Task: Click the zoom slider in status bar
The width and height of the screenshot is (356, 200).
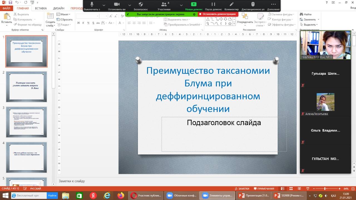Action: pos(325,189)
